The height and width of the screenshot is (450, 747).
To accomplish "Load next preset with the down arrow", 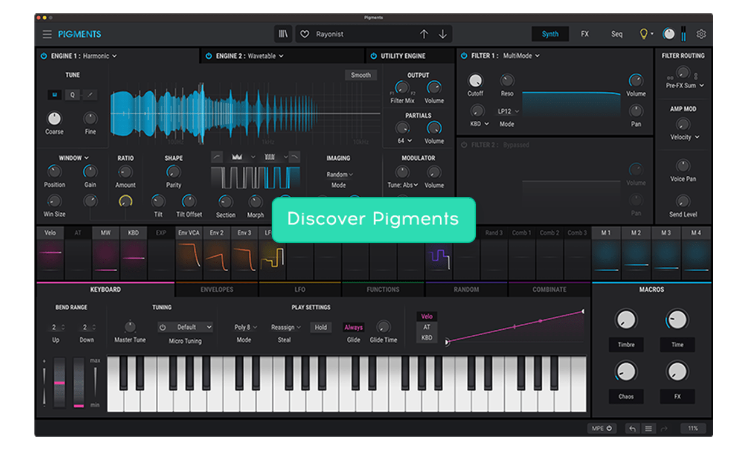I will click(x=443, y=34).
